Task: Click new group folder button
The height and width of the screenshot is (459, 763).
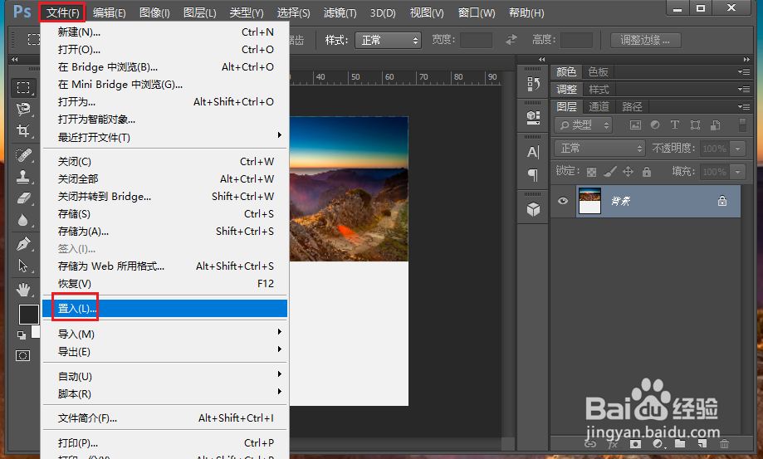Action: [680, 443]
